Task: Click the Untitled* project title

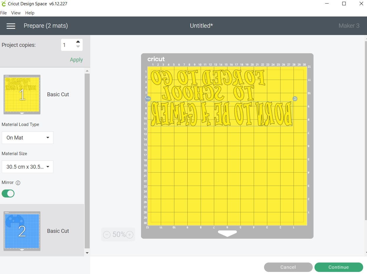Action: click(201, 26)
